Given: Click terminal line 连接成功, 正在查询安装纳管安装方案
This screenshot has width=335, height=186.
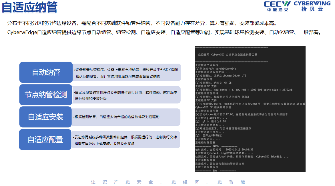Looking at the screenshot, I should pyautogui.click(x=220, y=163).
